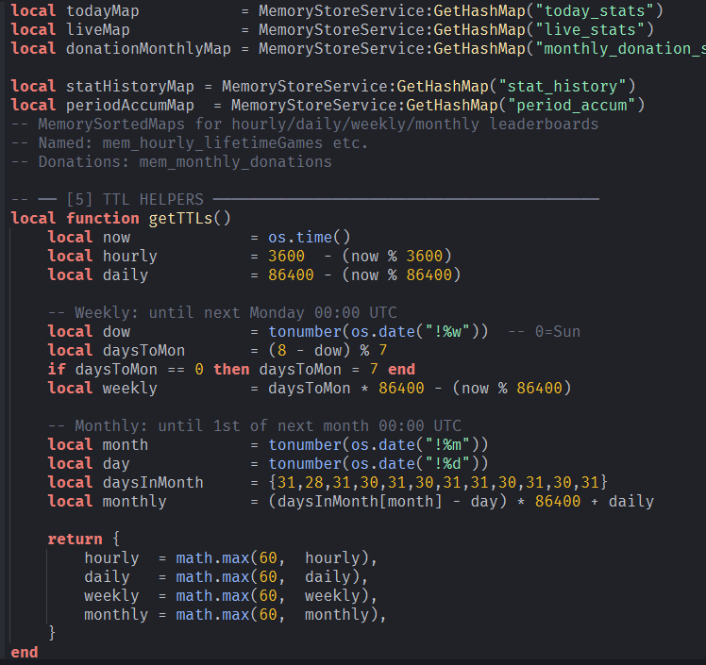Click the 'local weekly' declaration name
This screenshot has height=665, width=706.
click(130, 389)
